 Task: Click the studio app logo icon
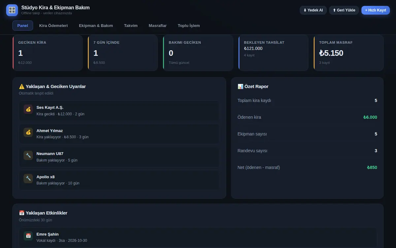[x=12, y=10]
